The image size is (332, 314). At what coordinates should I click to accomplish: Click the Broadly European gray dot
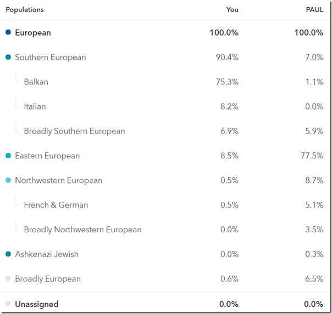8,279
